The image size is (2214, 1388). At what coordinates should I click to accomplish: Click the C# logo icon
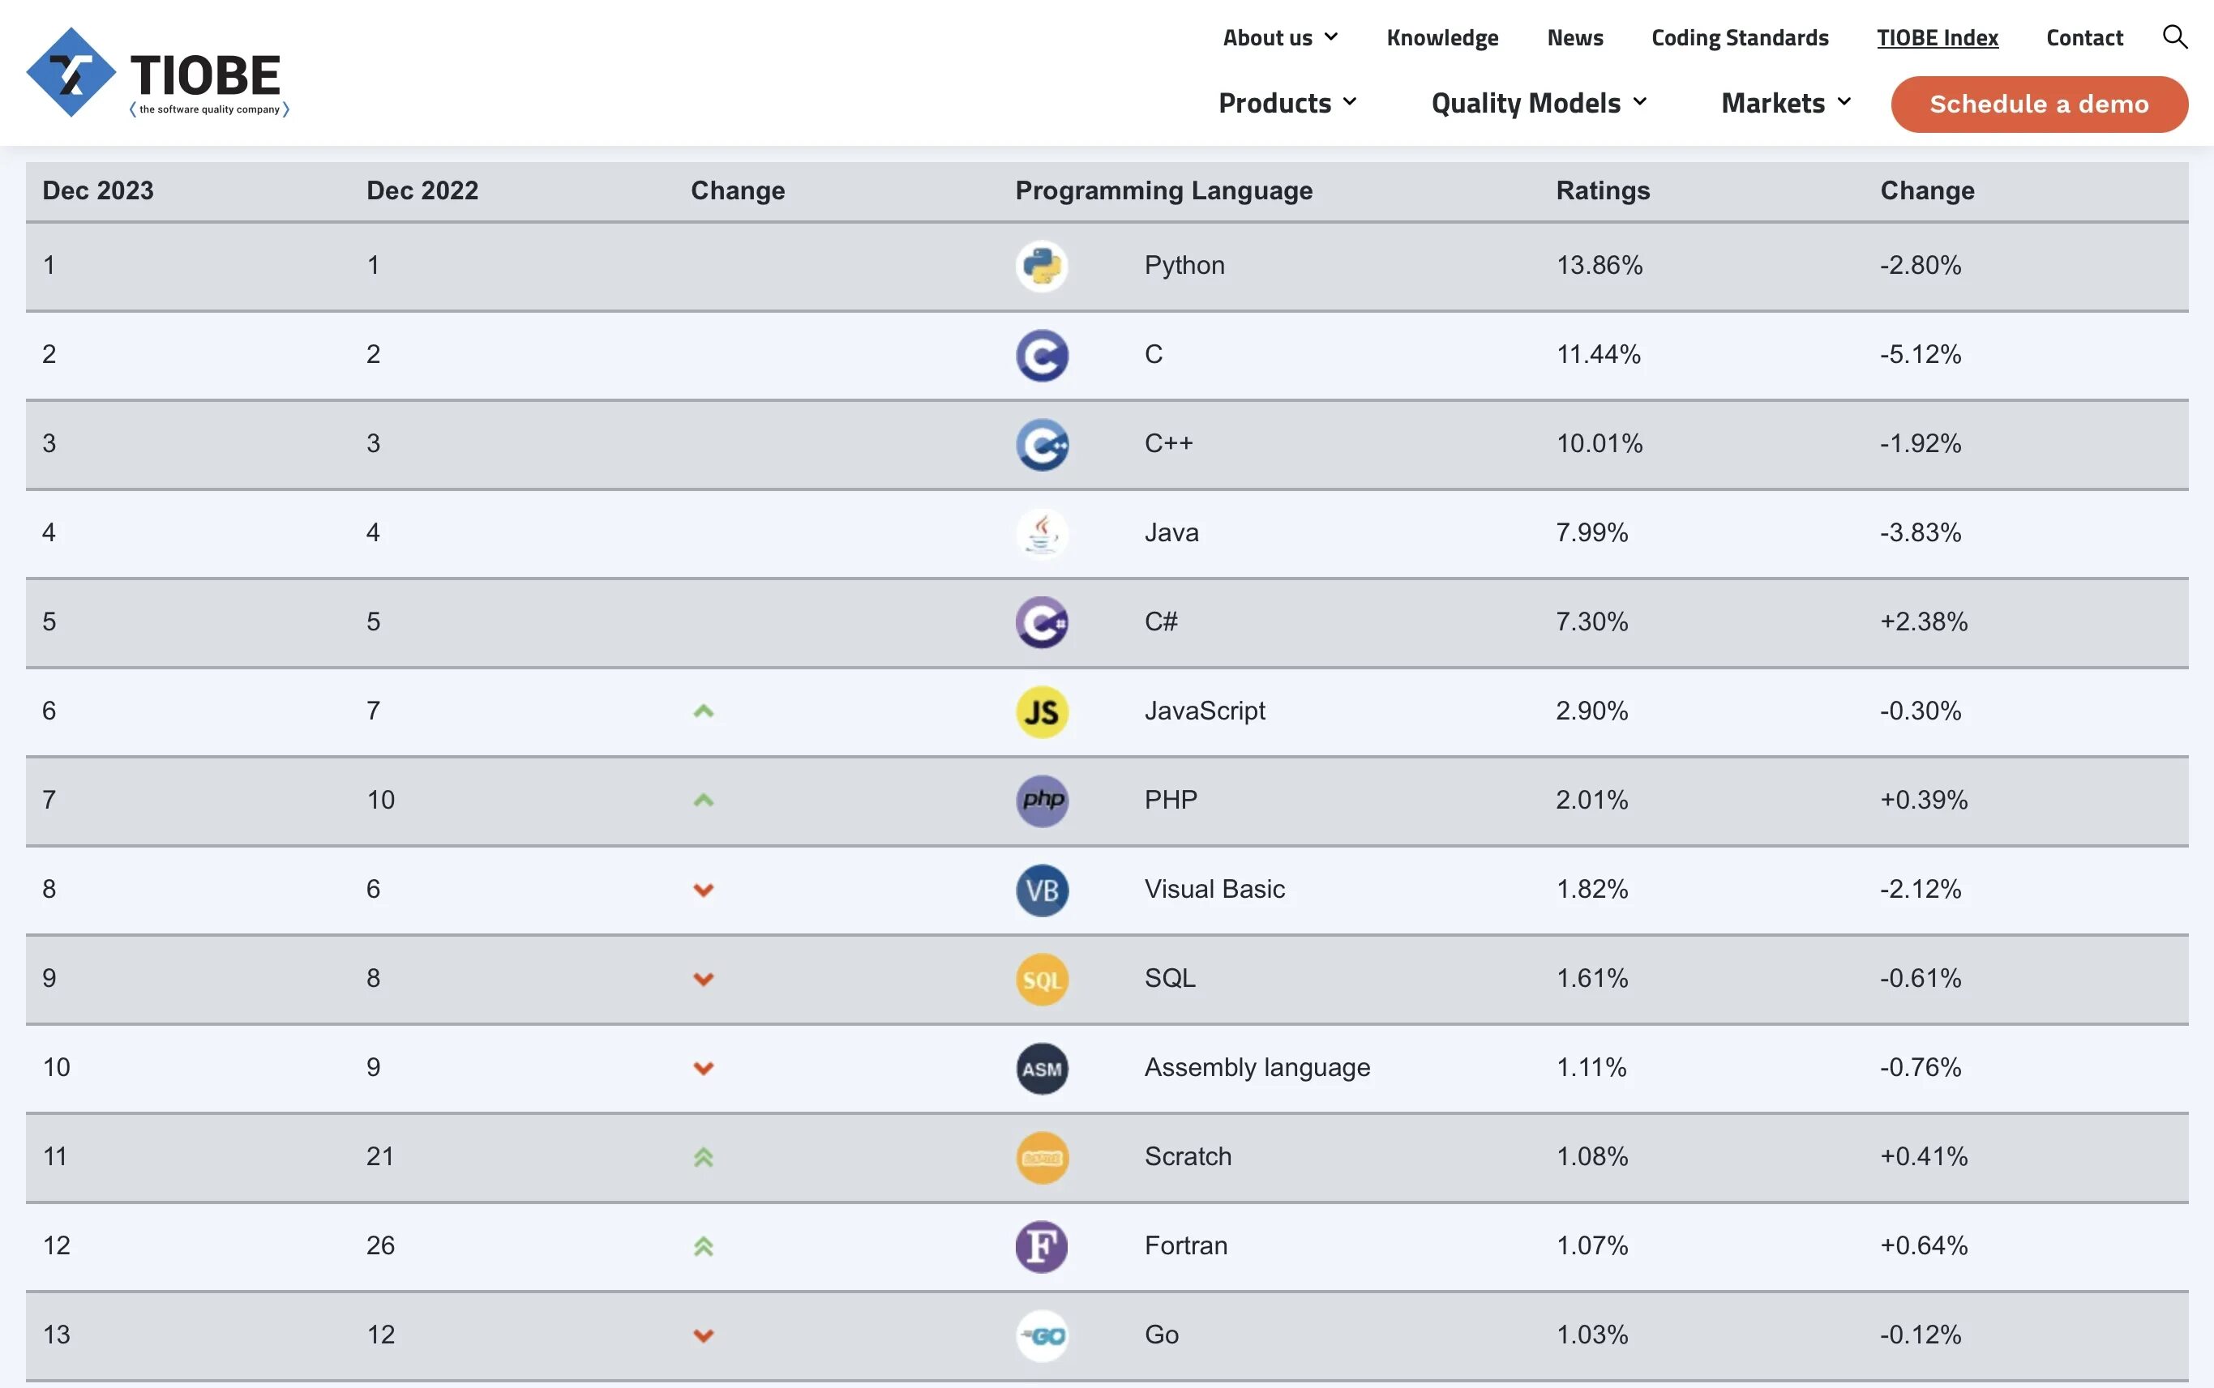pyautogui.click(x=1042, y=622)
